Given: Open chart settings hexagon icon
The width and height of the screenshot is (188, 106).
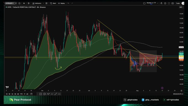Looking at the screenshot, I should click(165, 3).
